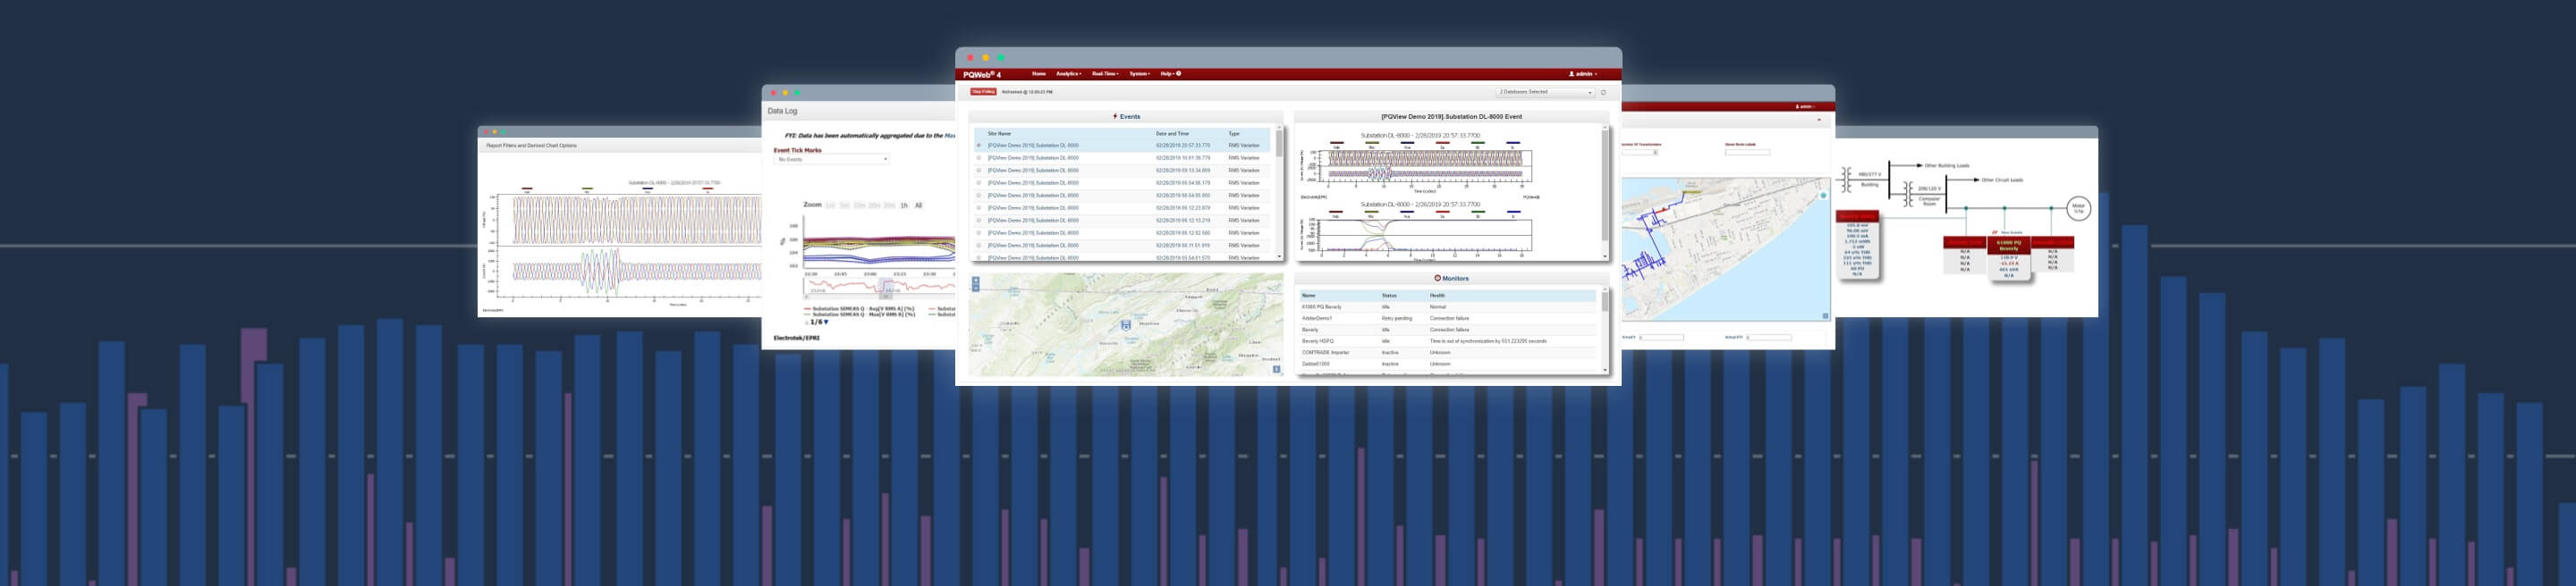The height and width of the screenshot is (586, 2576).
Task: Click the Date and Time column header
Action: (1172, 134)
